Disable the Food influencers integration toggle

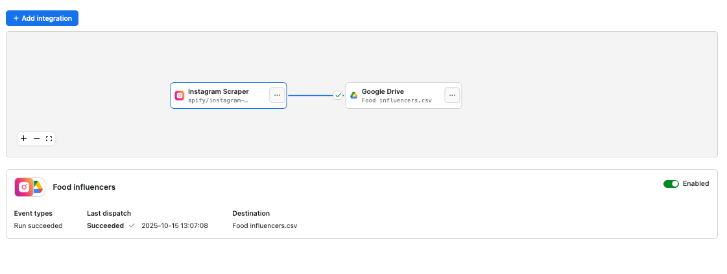click(671, 184)
